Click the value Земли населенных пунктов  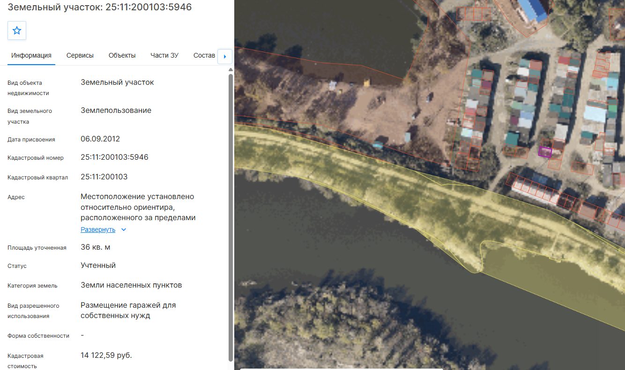point(131,285)
